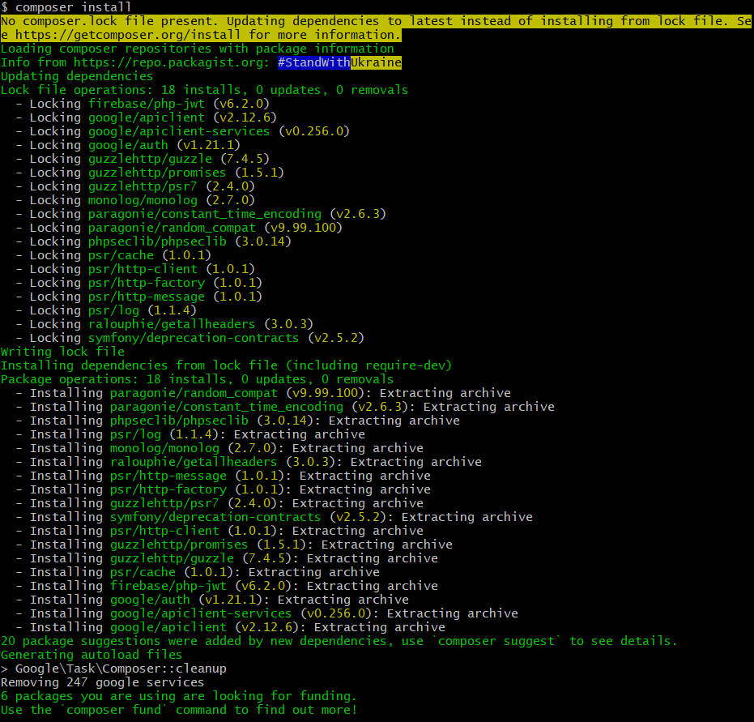Screen dimensions: 754x722
Task: Click 'Installing firebase/php-jwt (v6.2.0)' line
Action: [x=227, y=587]
